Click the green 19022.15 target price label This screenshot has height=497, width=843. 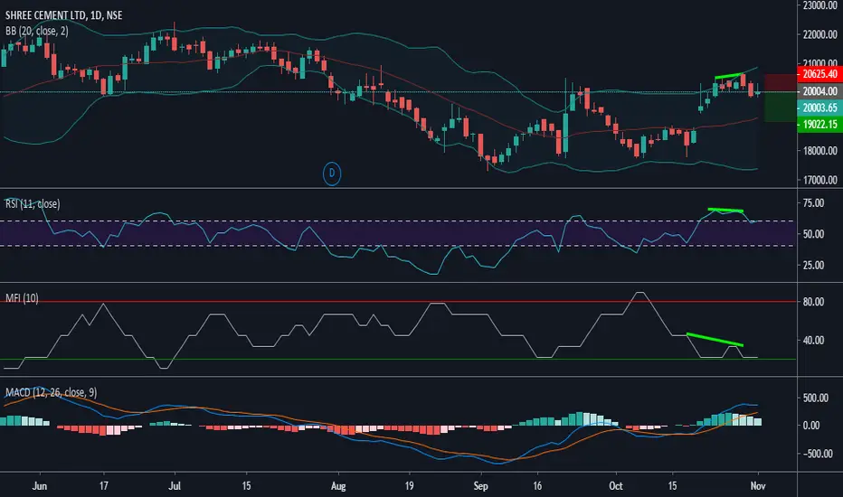point(819,125)
